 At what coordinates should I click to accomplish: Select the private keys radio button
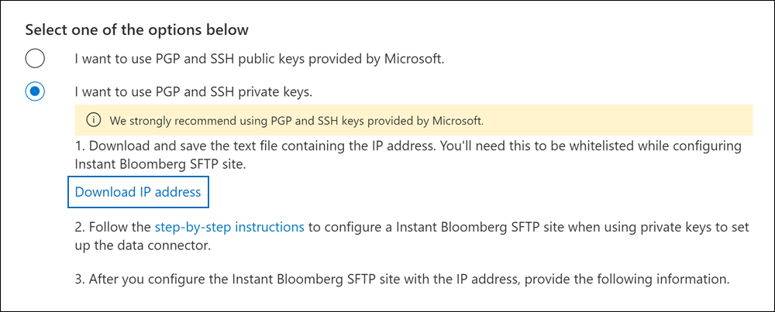[35, 92]
